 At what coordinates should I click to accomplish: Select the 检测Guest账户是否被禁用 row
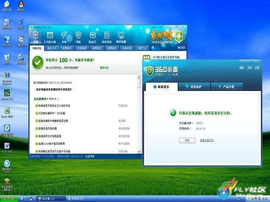[82, 144]
